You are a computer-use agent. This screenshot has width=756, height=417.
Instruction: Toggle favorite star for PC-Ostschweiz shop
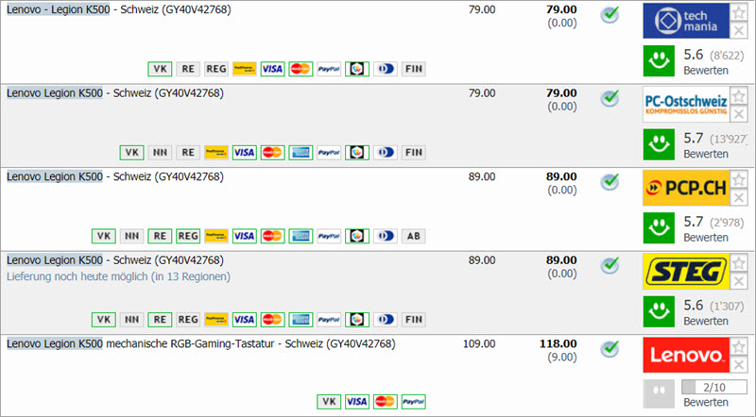[739, 95]
